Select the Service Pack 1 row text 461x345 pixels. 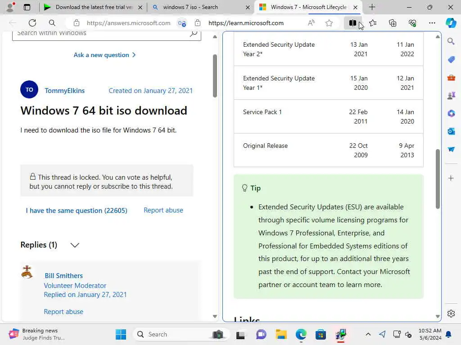(x=262, y=112)
